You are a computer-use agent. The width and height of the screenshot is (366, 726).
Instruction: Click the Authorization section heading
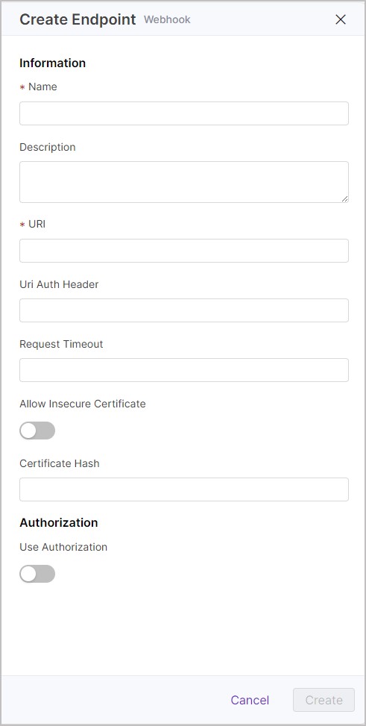click(x=59, y=523)
